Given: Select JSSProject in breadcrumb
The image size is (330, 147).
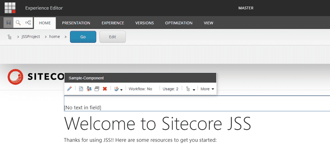Looking at the screenshot, I should (x=31, y=37).
